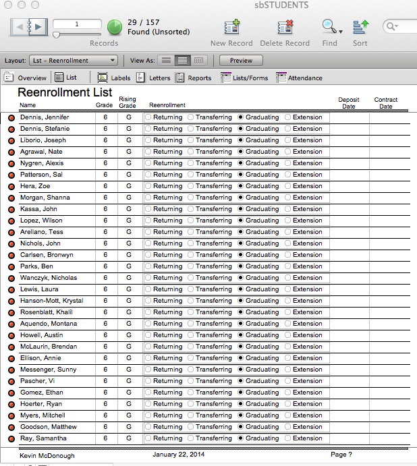
Task: Select Returning for Liborio, Joseph
Action: click(148, 140)
